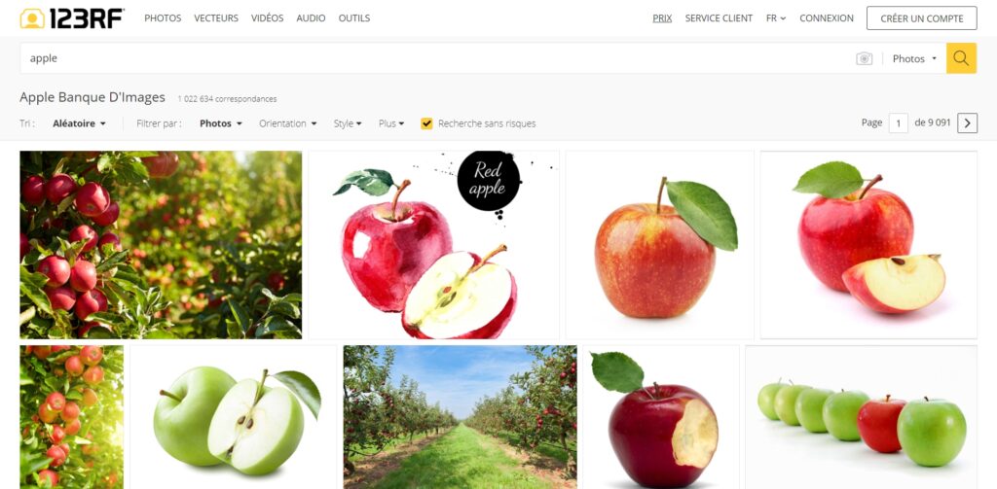
Task: Toggle Recherche sans risques checkbox
Action: click(426, 123)
